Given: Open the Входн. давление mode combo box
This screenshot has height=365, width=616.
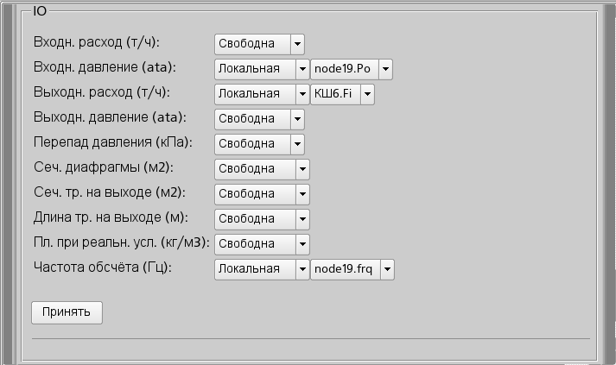Looking at the screenshot, I should pos(261,68).
